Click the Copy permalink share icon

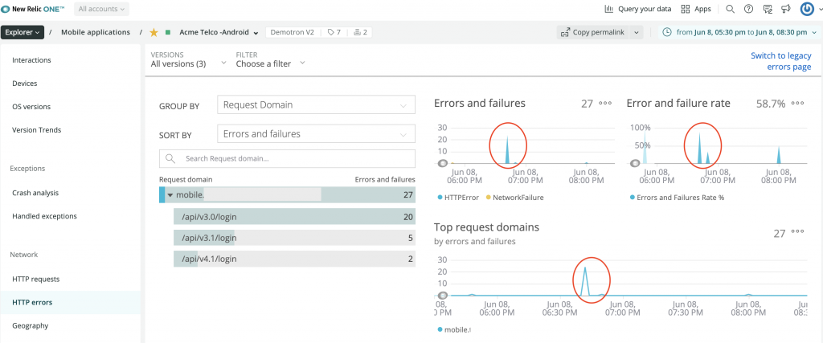[x=565, y=32]
